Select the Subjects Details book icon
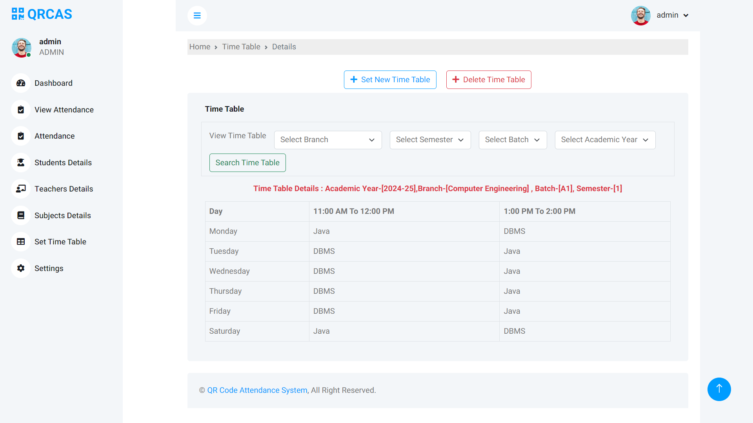Viewport: 753px width, 423px height. click(x=20, y=215)
